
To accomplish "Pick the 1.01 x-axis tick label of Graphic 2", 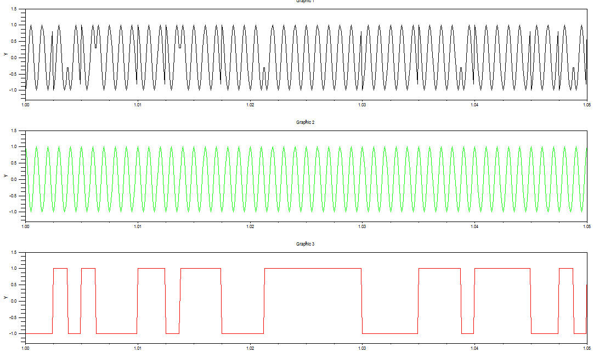I will click(138, 226).
